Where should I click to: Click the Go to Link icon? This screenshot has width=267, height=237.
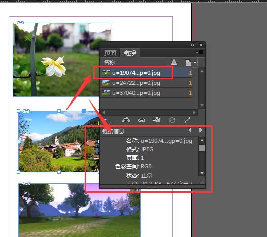tap(156, 120)
